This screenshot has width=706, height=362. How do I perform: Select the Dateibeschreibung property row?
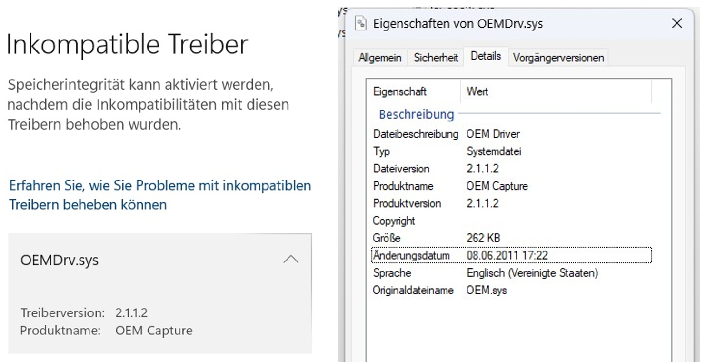tap(511, 134)
